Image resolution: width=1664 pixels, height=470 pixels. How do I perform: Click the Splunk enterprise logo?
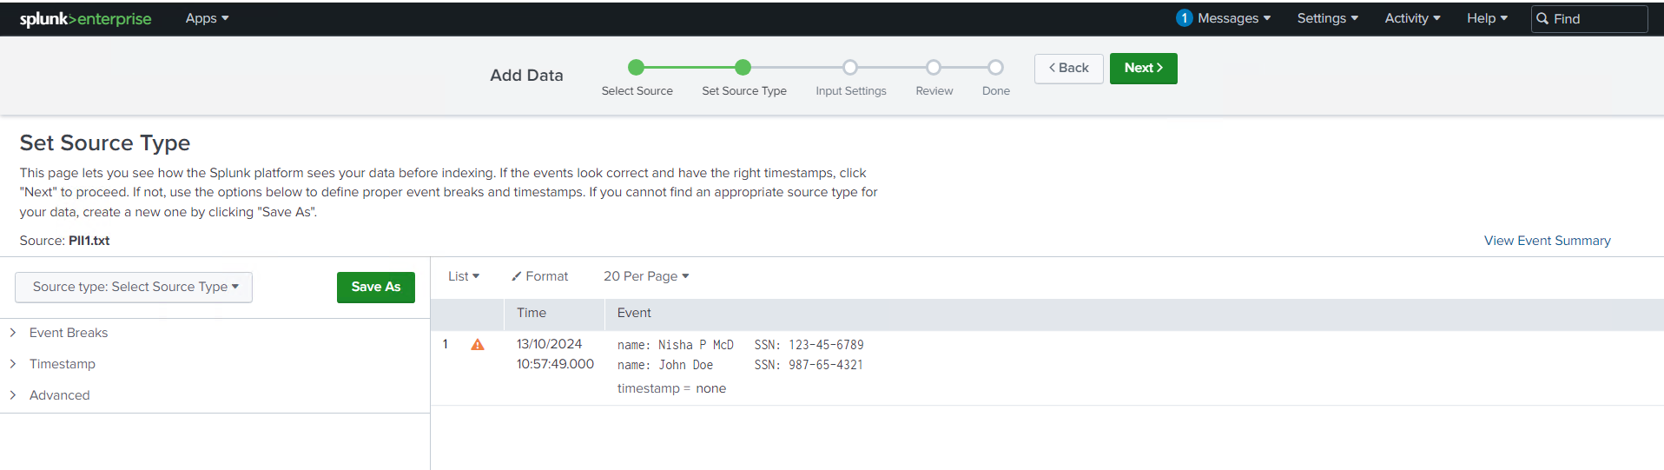[x=85, y=18]
